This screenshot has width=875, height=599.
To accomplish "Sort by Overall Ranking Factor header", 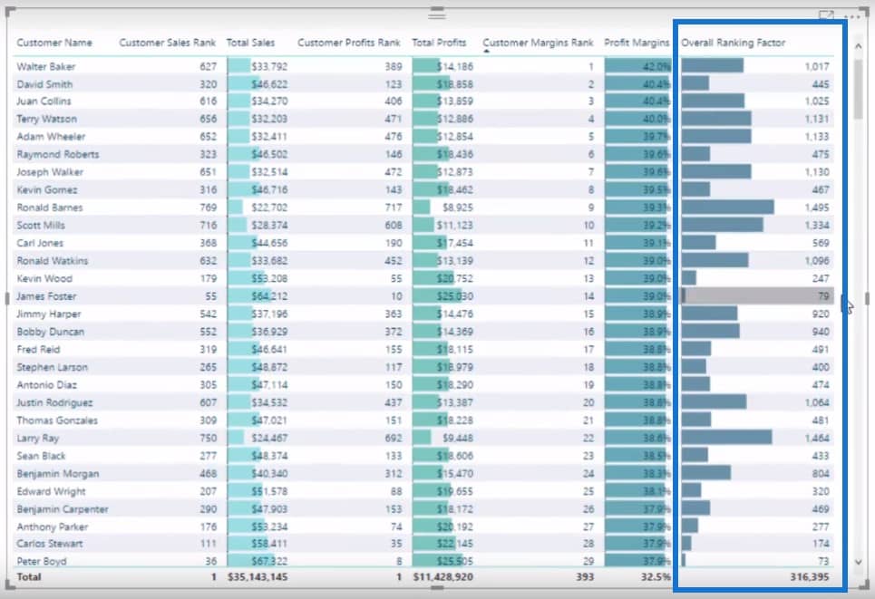I will point(733,43).
